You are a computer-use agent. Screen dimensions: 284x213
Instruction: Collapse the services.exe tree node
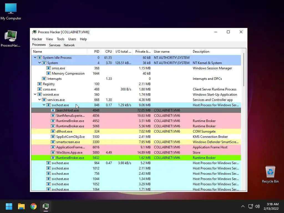(39, 100)
